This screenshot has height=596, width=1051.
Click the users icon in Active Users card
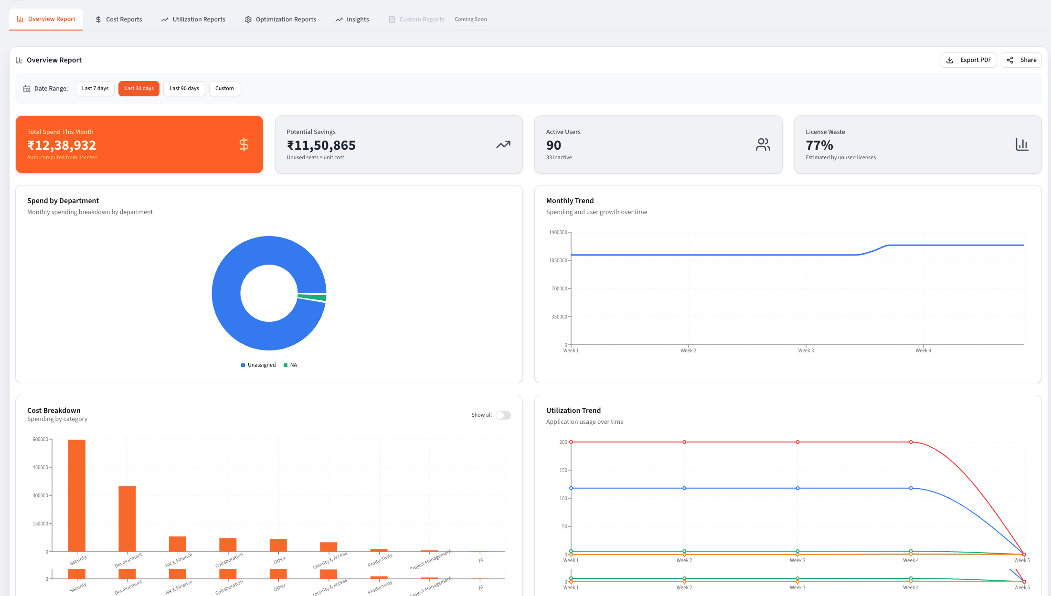pos(763,144)
